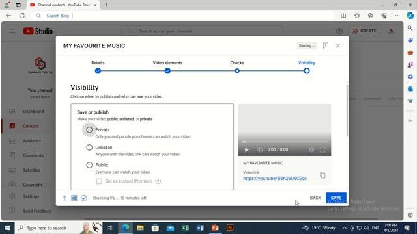417x234 pixels.
Task: Mute the video preview volume
Action: 259,150
